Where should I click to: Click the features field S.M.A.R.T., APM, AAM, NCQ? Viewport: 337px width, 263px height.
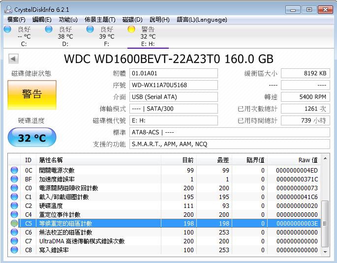tap(230, 144)
